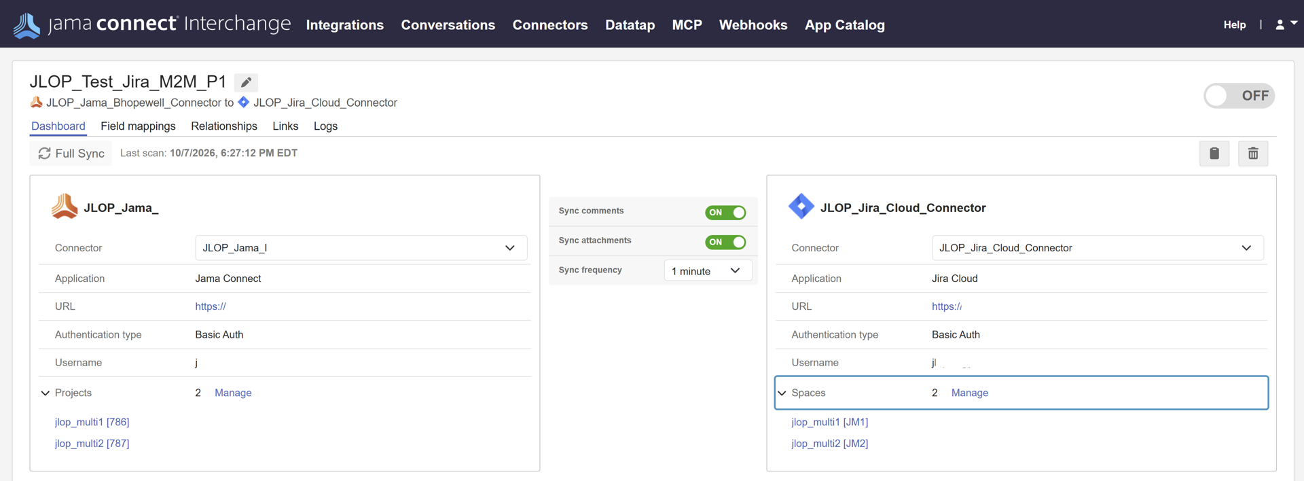Open the Jama URL link
This screenshot has height=481, width=1304.
[211, 306]
